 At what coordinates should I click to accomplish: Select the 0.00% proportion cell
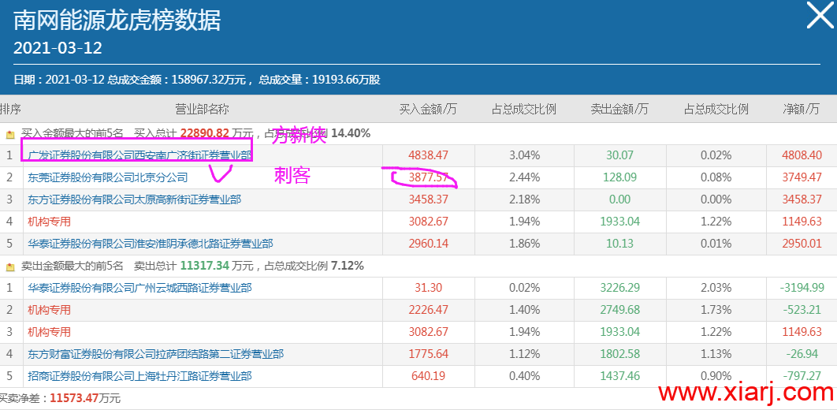[x=716, y=199]
